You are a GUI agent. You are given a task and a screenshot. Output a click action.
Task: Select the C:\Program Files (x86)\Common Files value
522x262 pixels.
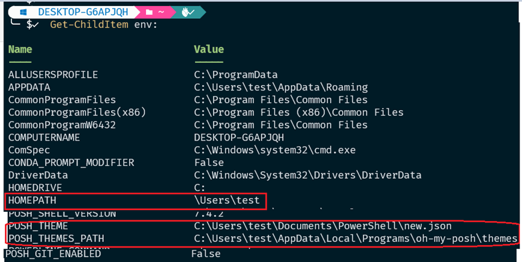(299, 112)
